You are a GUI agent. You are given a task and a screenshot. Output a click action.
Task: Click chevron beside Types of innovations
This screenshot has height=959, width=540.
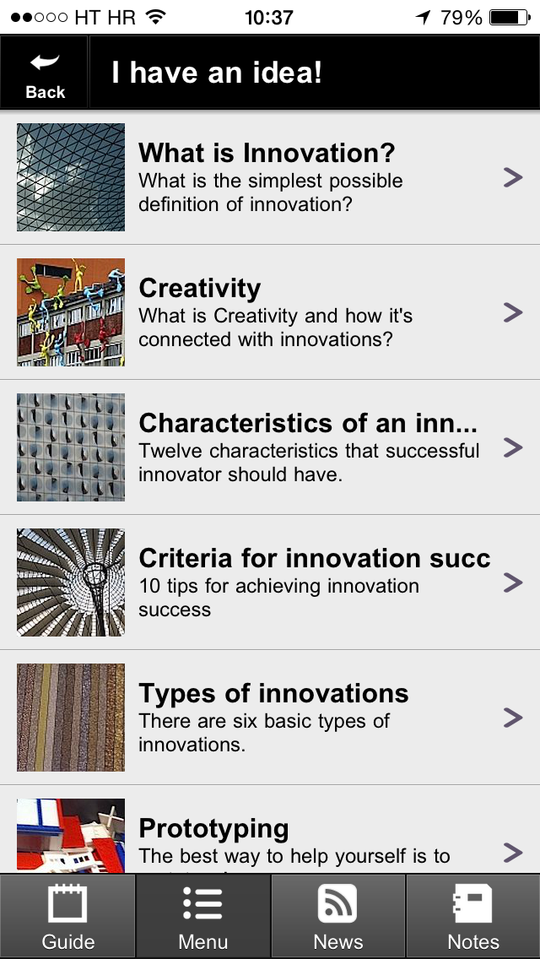tap(513, 718)
